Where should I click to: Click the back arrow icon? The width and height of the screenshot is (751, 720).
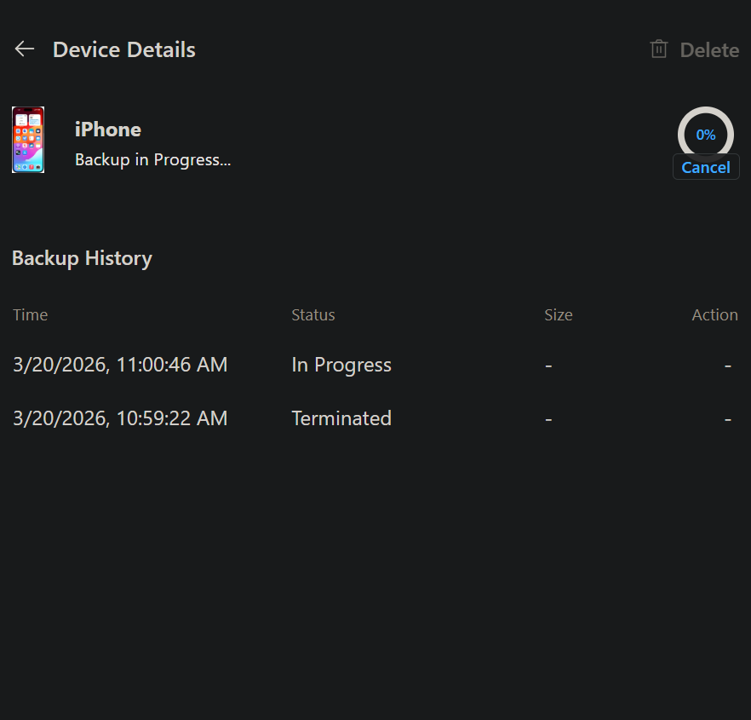pyautogui.click(x=25, y=49)
